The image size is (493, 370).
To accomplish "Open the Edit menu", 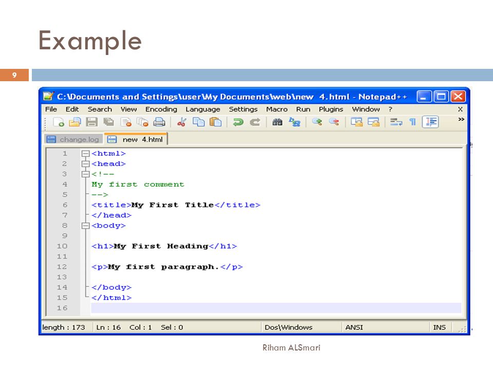I will 72,109.
